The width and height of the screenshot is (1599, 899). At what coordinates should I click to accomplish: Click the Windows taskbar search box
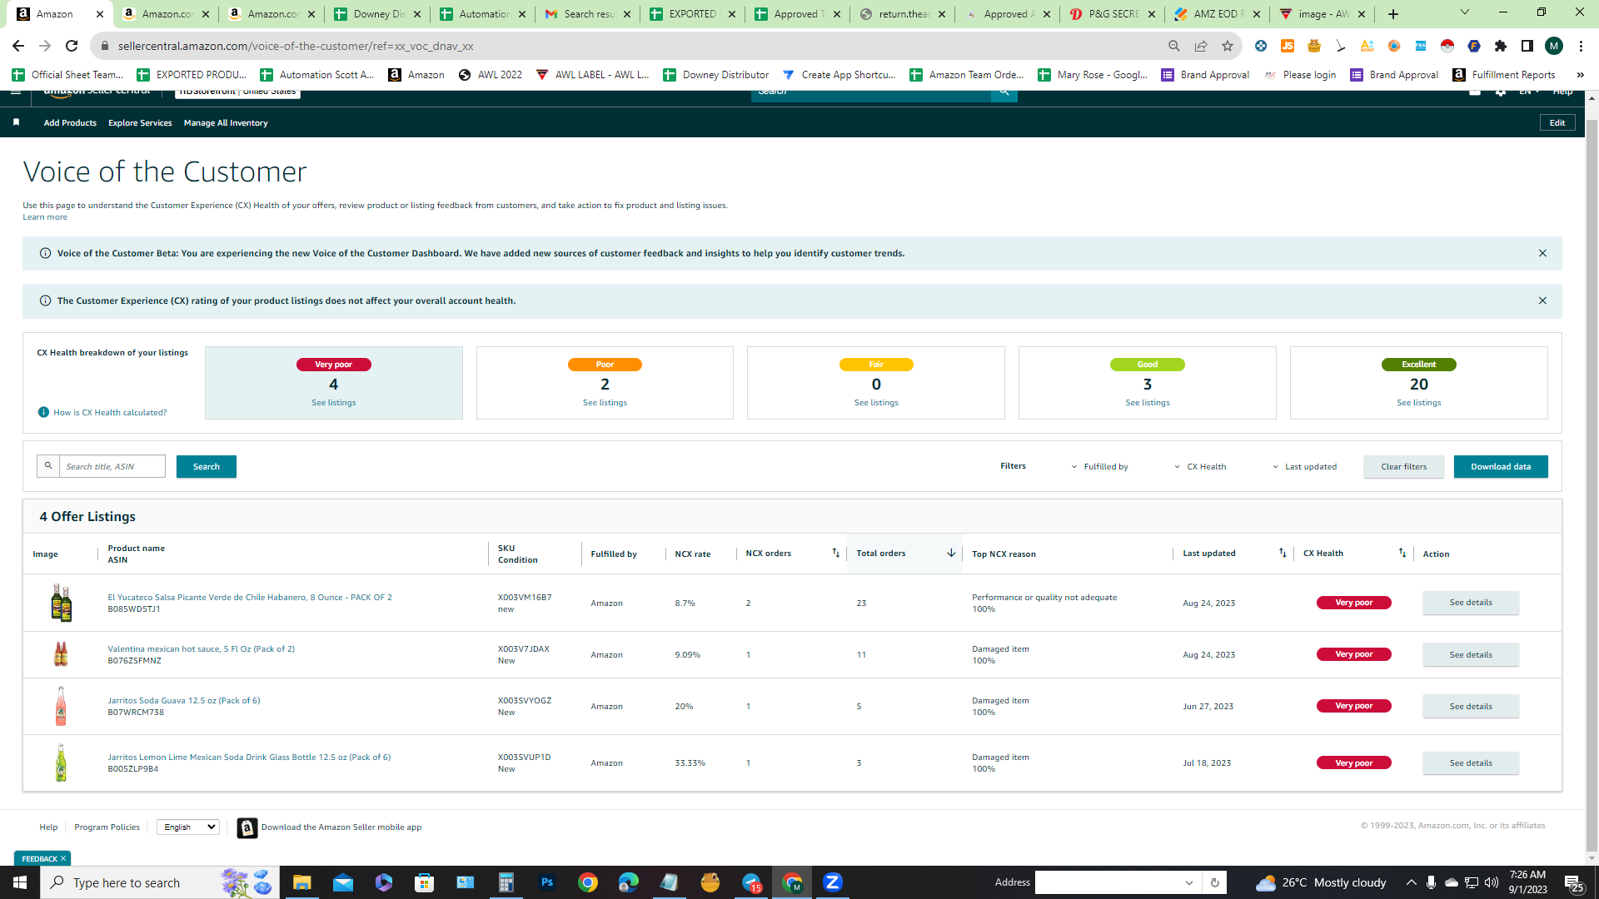tap(158, 882)
